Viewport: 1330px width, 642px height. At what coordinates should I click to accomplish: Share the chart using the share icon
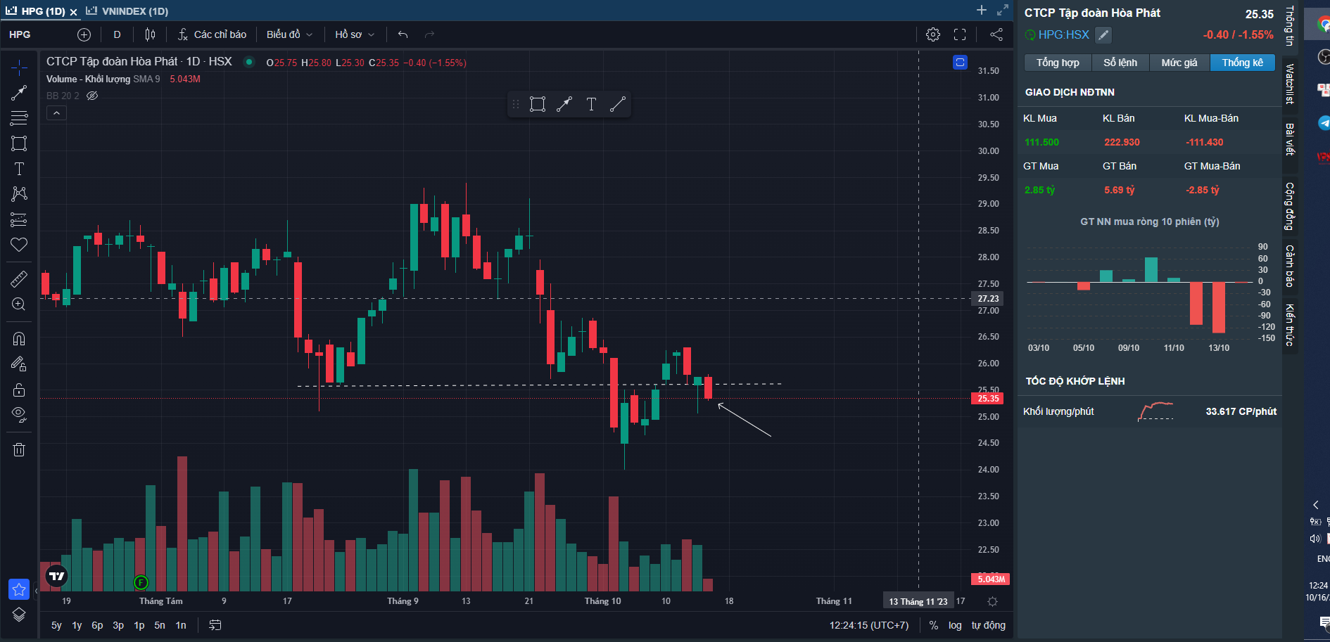pos(996,34)
